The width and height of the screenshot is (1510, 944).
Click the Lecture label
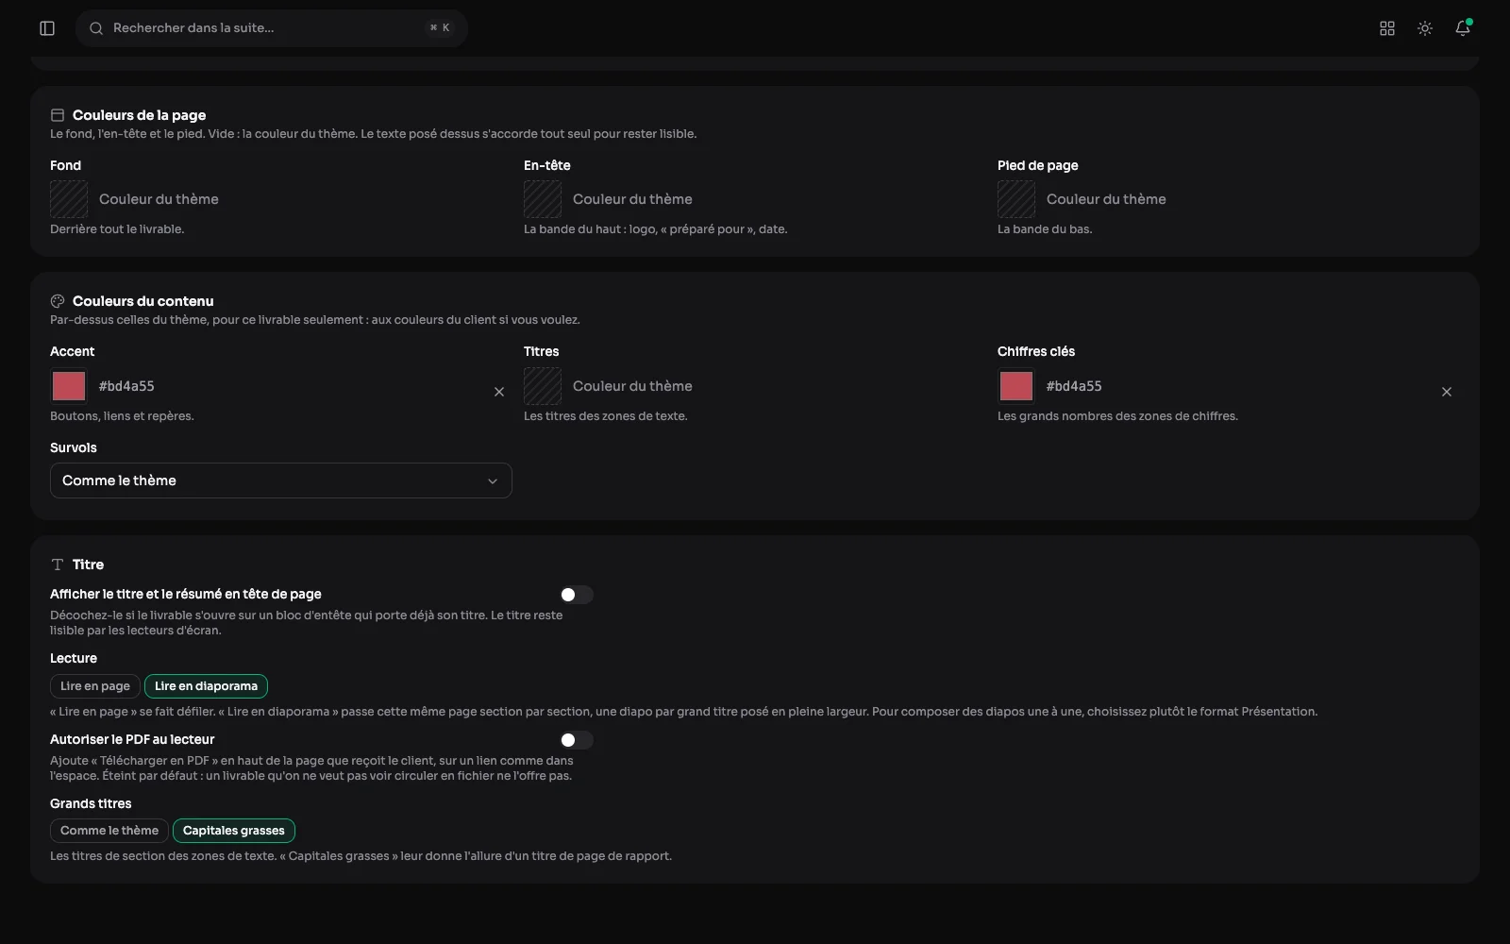coord(74,658)
